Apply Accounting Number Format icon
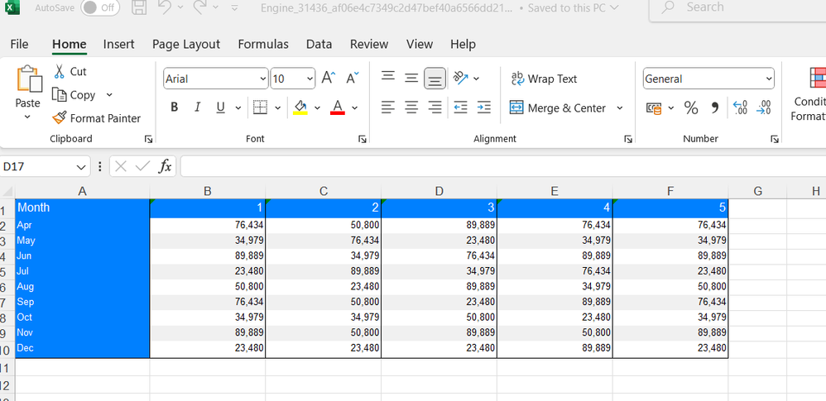This screenshot has height=401, width=826. [x=654, y=108]
